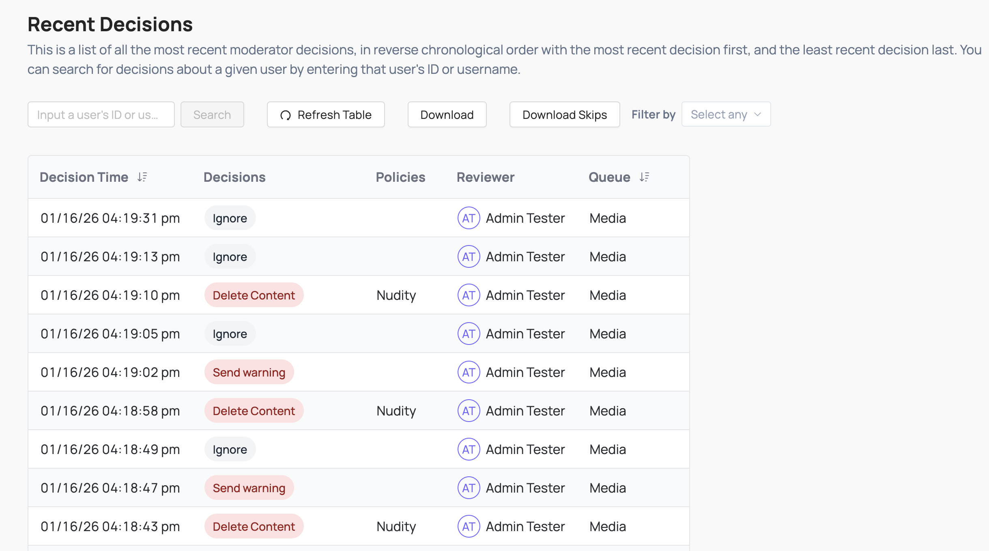Click the Nudity policy label on the 04:19:10 row
This screenshot has height=551, width=989.
click(396, 295)
